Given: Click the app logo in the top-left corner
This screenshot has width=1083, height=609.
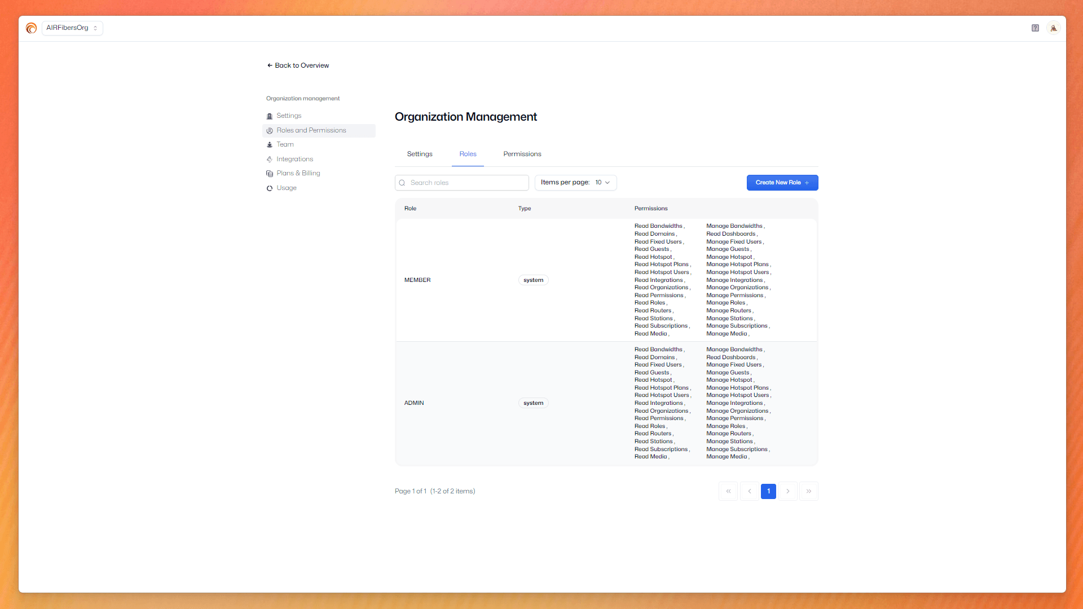Looking at the screenshot, I should [x=31, y=28].
